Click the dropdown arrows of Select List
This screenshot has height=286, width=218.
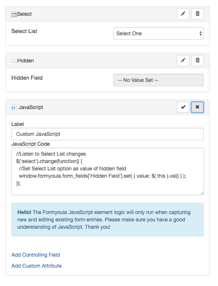point(200,33)
